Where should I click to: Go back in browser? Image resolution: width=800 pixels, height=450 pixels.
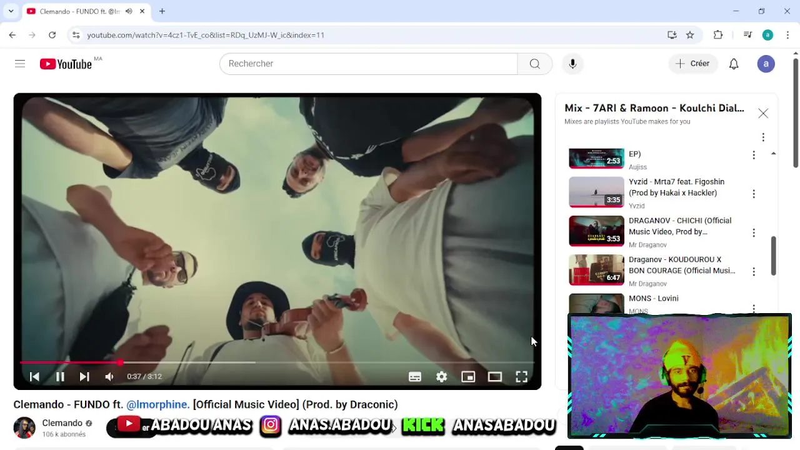click(12, 35)
